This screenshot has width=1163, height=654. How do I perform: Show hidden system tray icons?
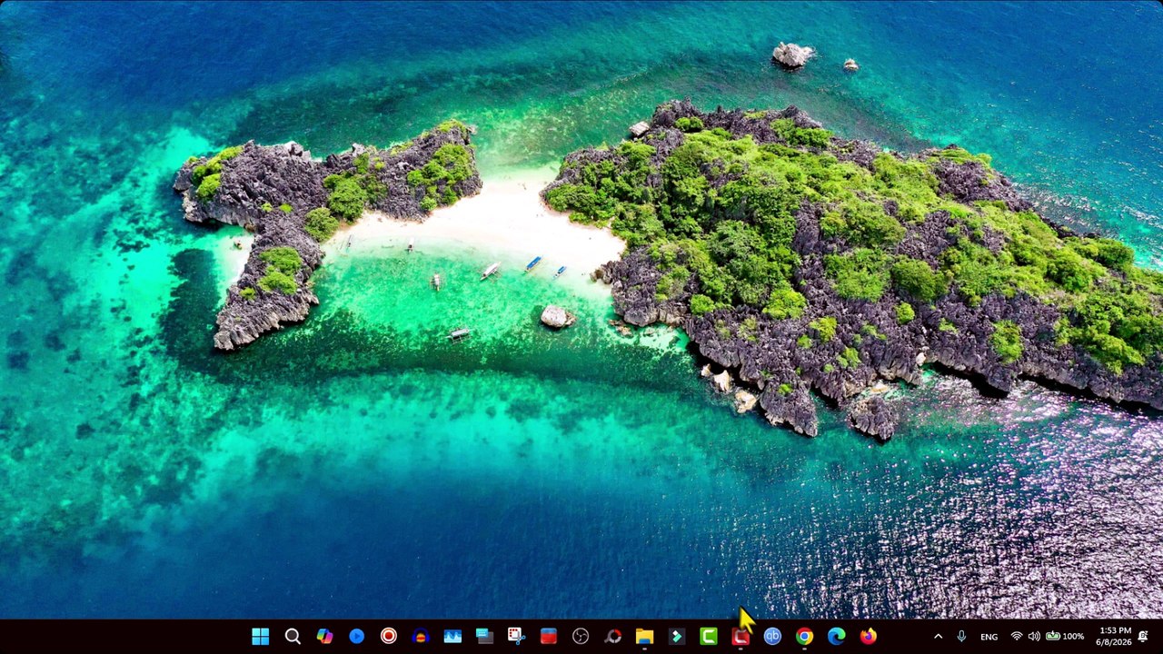pyautogui.click(x=938, y=637)
